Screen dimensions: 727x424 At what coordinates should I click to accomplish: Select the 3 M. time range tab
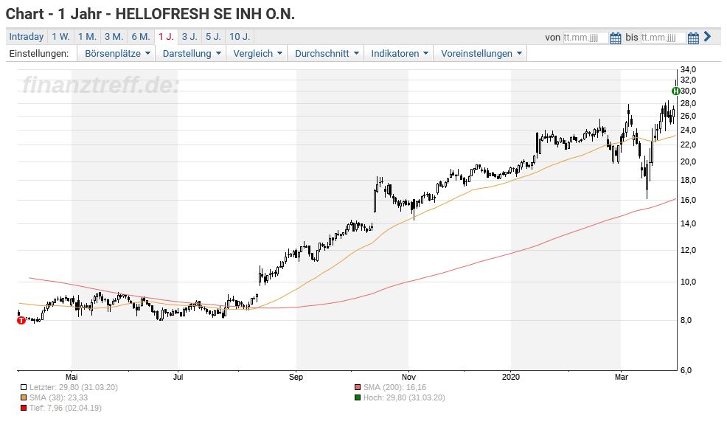coord(114,37)
